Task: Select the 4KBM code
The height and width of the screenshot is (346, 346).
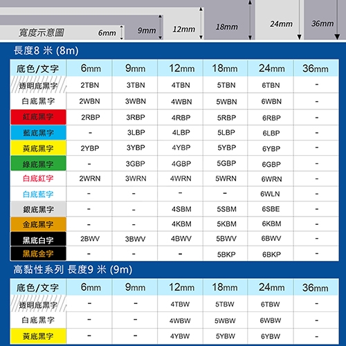Action: point(181,224)
